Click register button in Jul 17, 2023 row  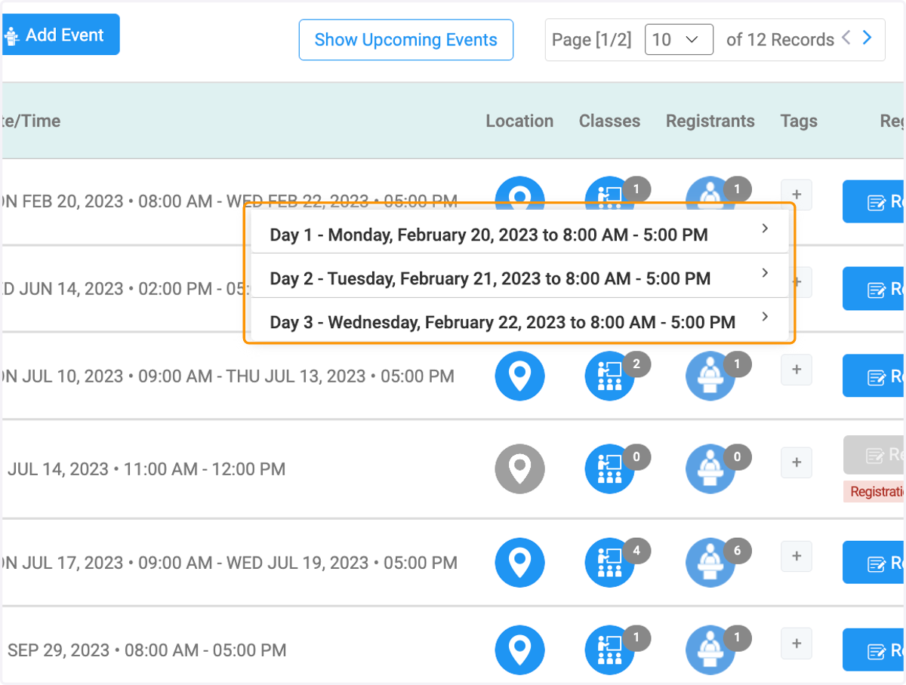pos(874,563)
